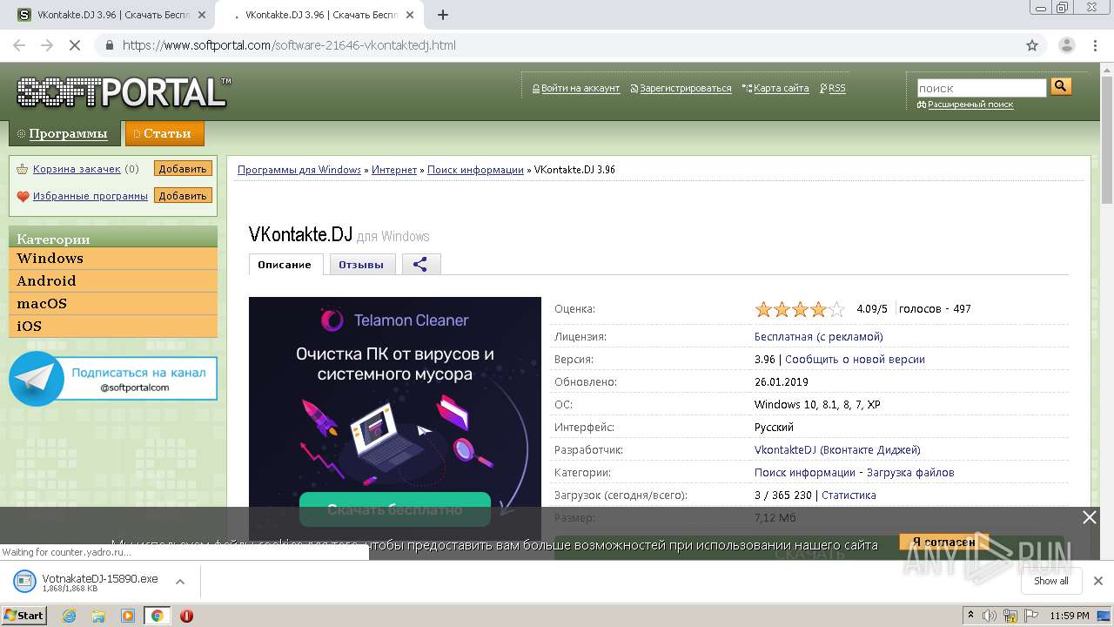Stop page loading with X button
Viewport: 1114px width, 627px height.
coord(75,45)
